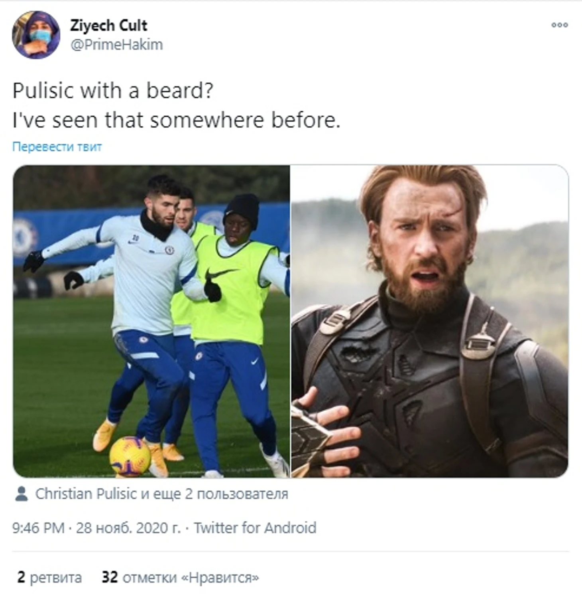
Task: Click 'I've seen that somewhere before.' text
Action: point(176,120)
